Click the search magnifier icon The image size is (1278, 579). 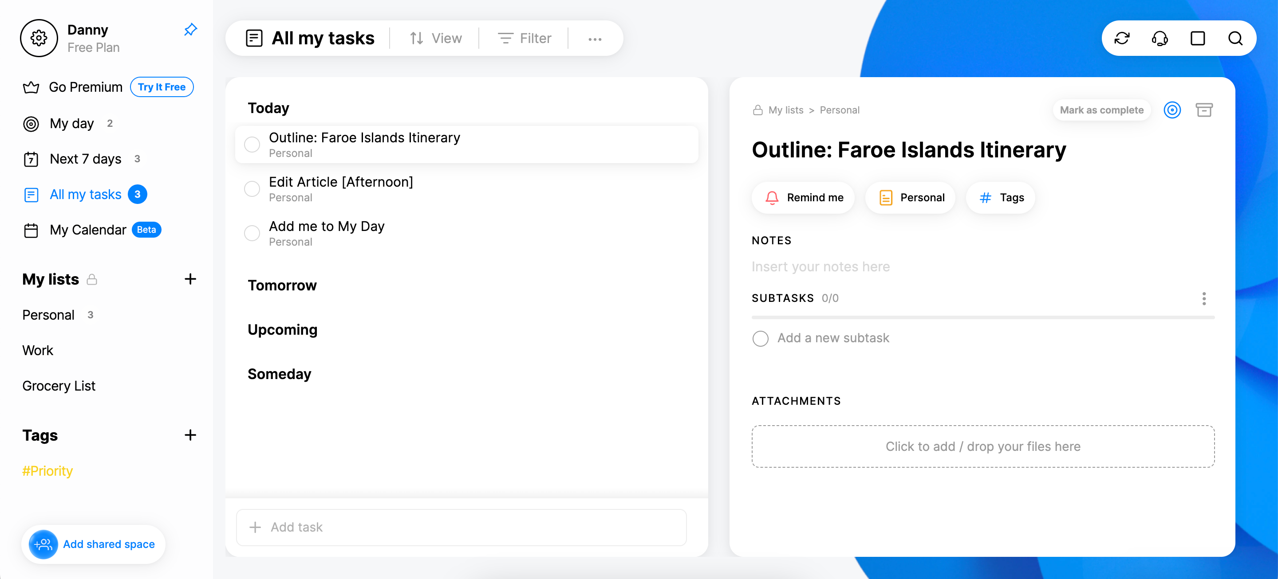tap(1235, 38)
